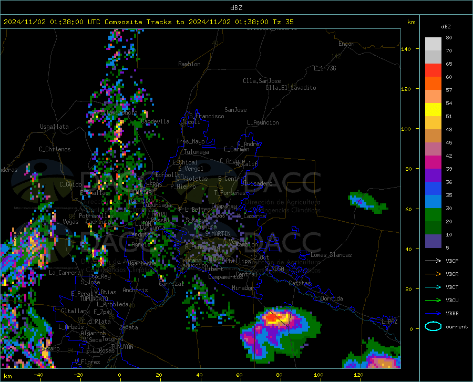Click the 'L_Dormida' map label
The image size is (473, 382).
[328, 298]
